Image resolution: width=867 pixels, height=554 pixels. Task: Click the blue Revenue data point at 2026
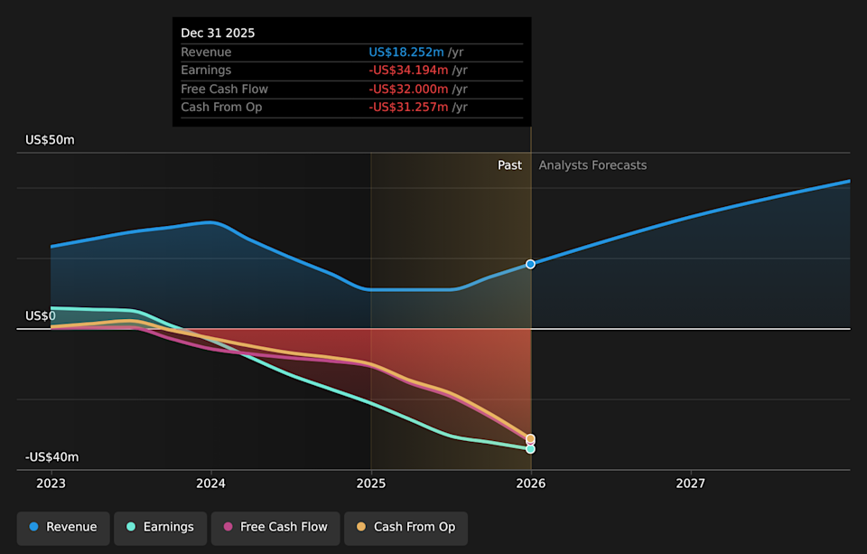tap(530, 265)
